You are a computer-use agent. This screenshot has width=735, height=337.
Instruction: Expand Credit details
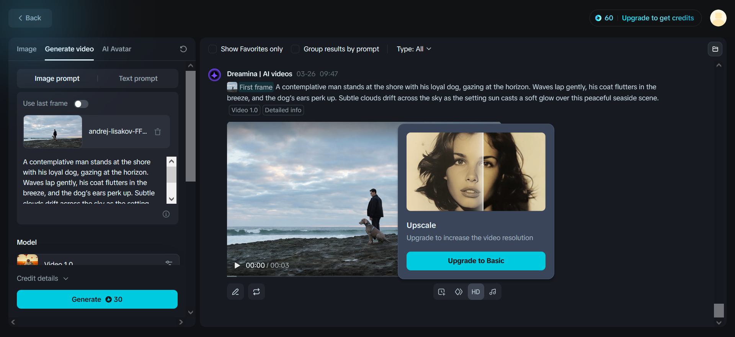point(42,278)
